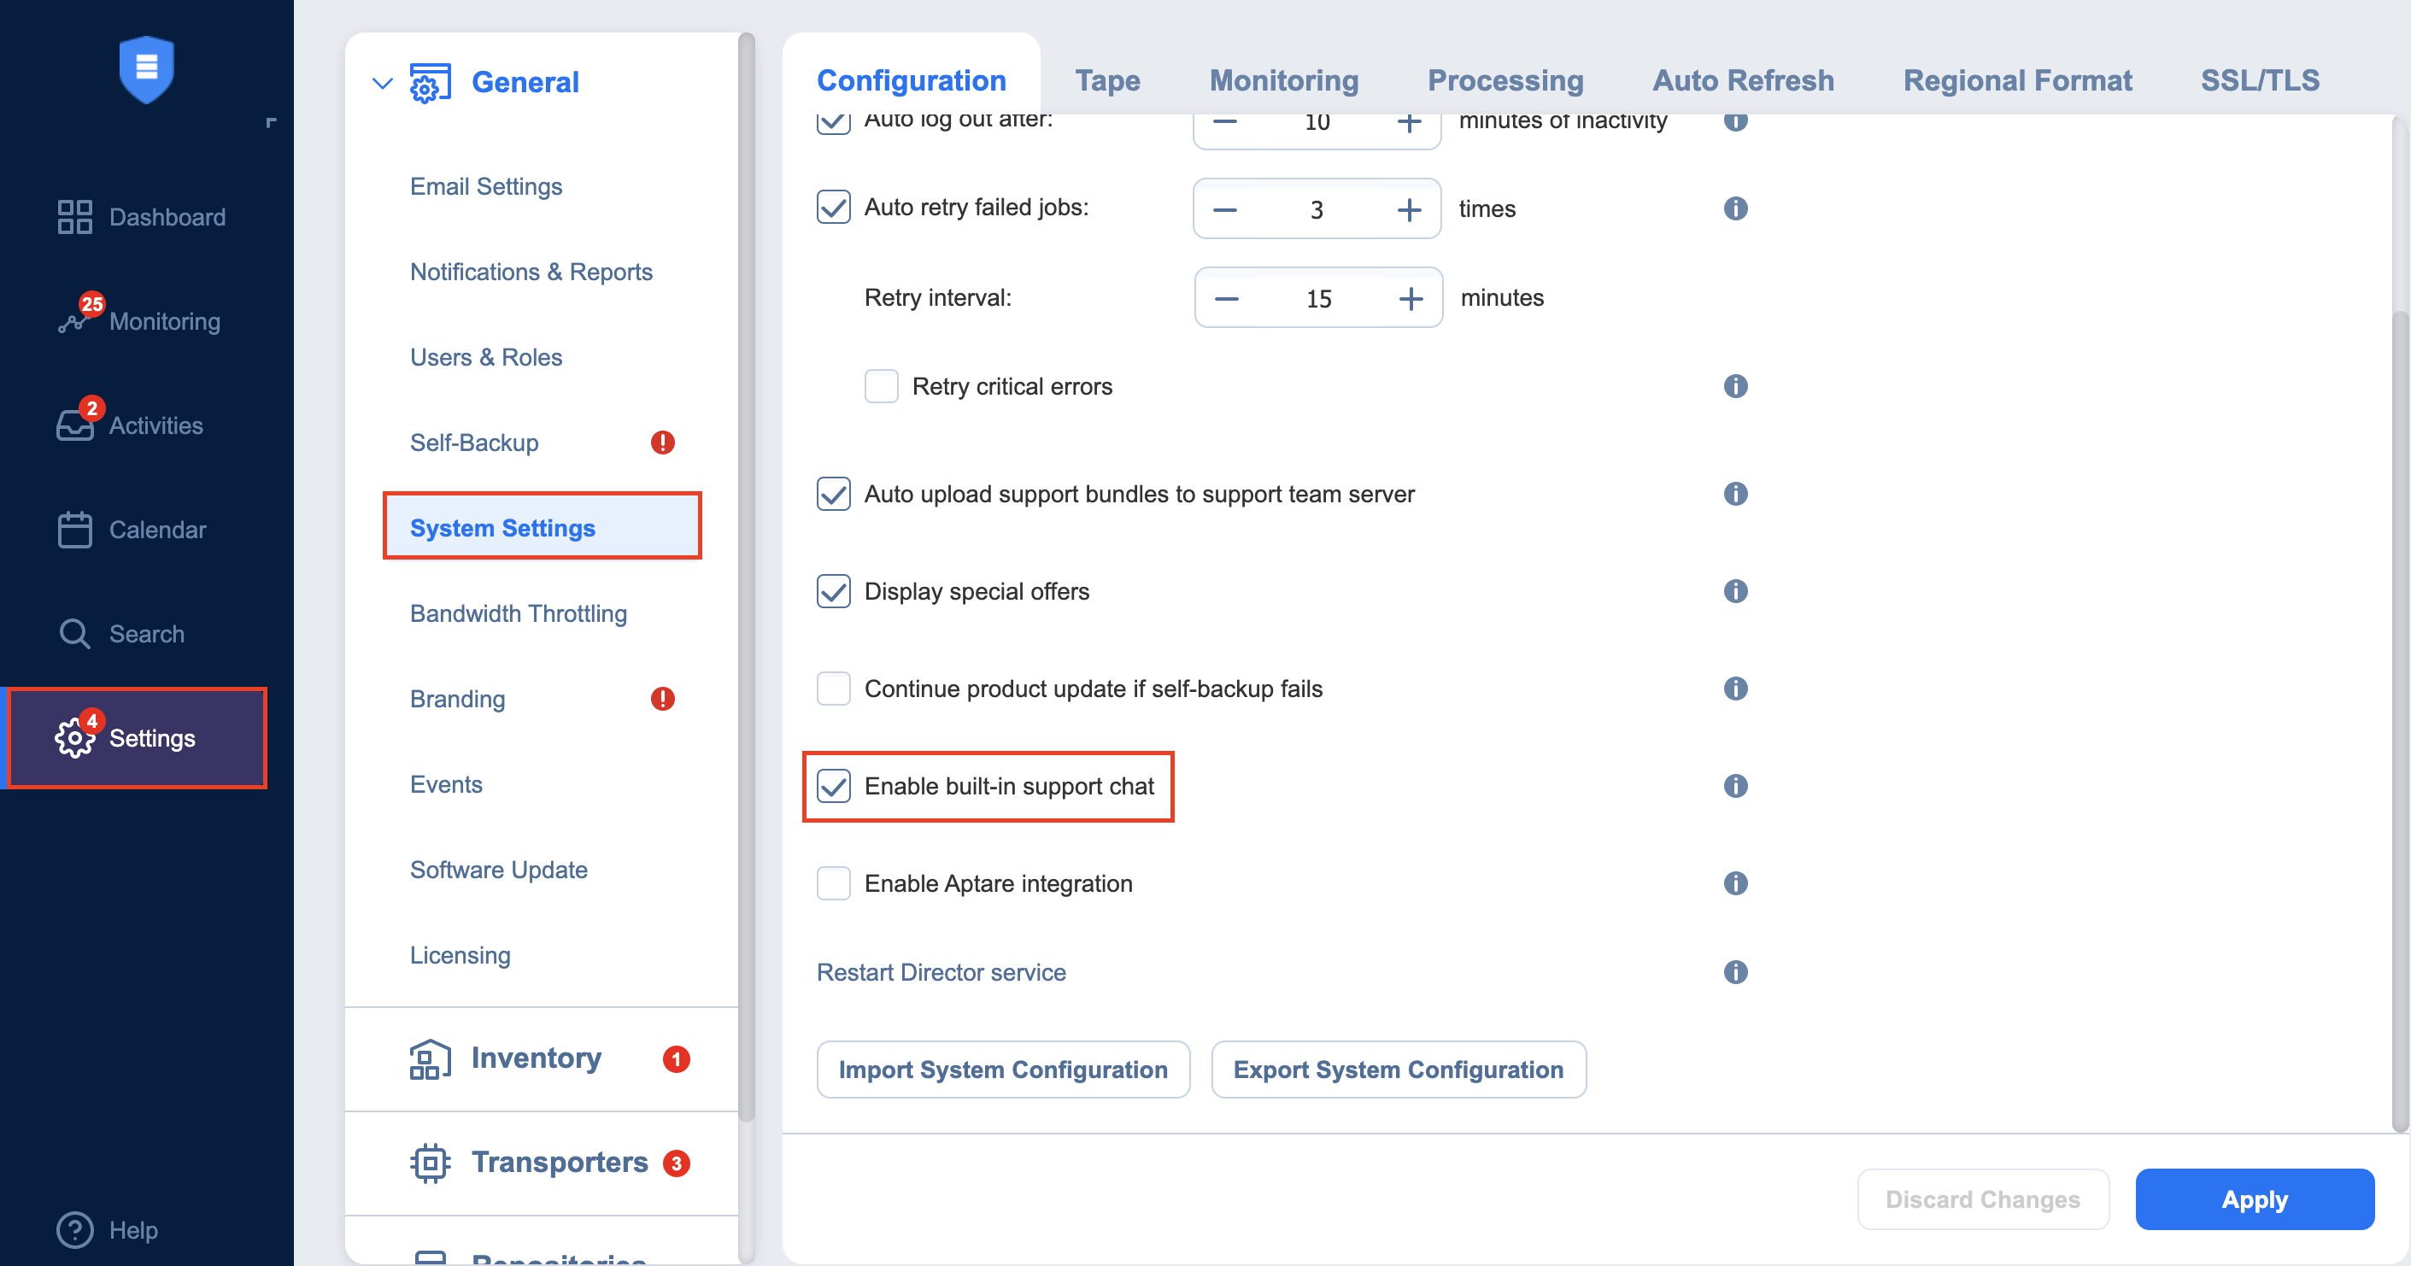
Task: Click the settings menu scrollbar
Action: [x=746, y=576]
